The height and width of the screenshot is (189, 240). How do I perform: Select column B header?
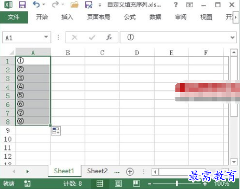click(68, 53)
